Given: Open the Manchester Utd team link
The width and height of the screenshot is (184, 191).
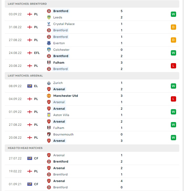Looking at the screenshot, I should click(66, 96).
